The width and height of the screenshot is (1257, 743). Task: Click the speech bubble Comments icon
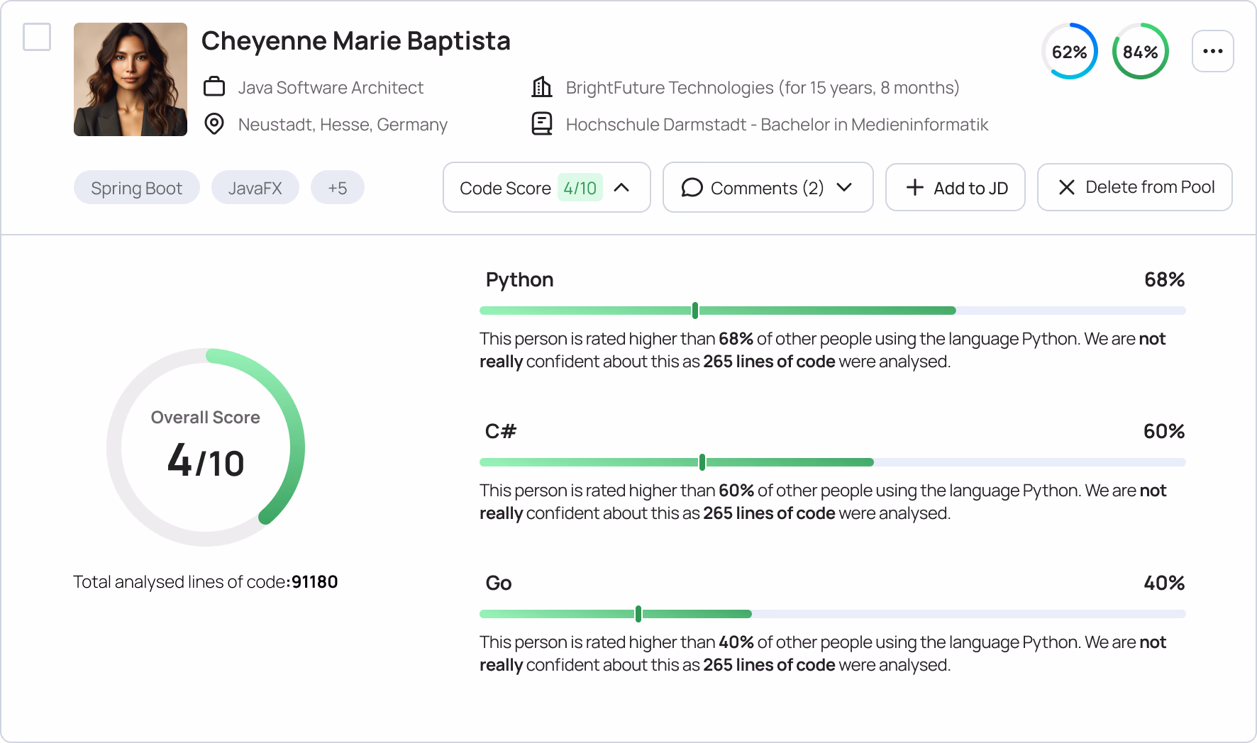click(692, 188)
